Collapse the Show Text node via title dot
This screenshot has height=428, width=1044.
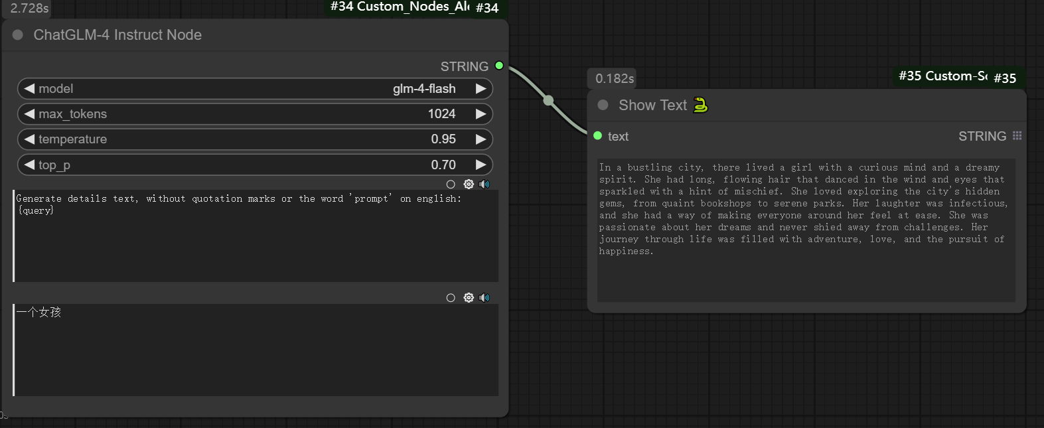[603, 106]
